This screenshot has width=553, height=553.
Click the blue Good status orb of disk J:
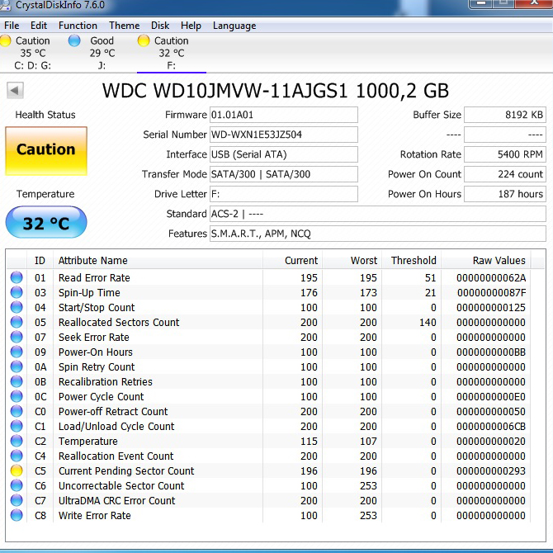pos(74,40)
